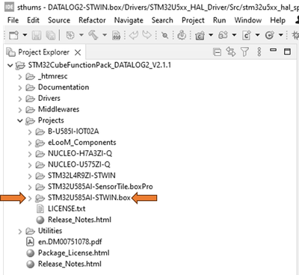Screen dimensions: 299x275
Task: Open the Source menu
Action: point(59,20)
